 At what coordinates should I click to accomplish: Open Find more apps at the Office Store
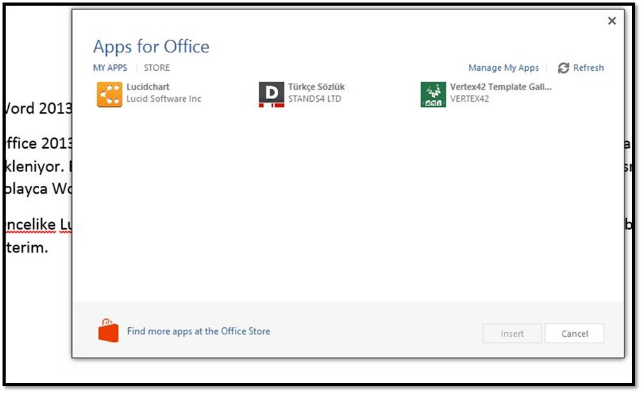pos(199,331)
